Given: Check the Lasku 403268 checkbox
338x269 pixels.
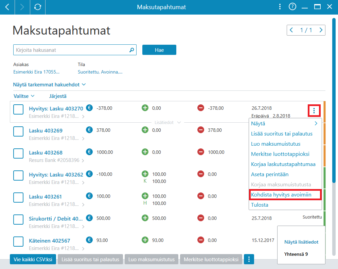Looking at the screenshot, I should pos(18,153).
